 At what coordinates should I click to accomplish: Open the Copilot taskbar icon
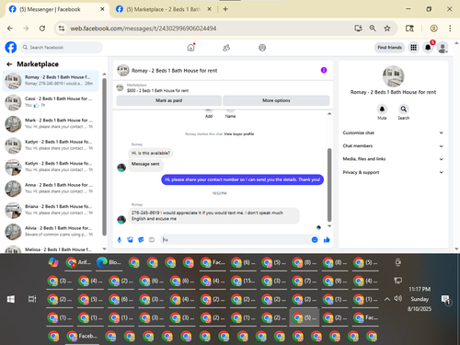(x=53, y=262)
